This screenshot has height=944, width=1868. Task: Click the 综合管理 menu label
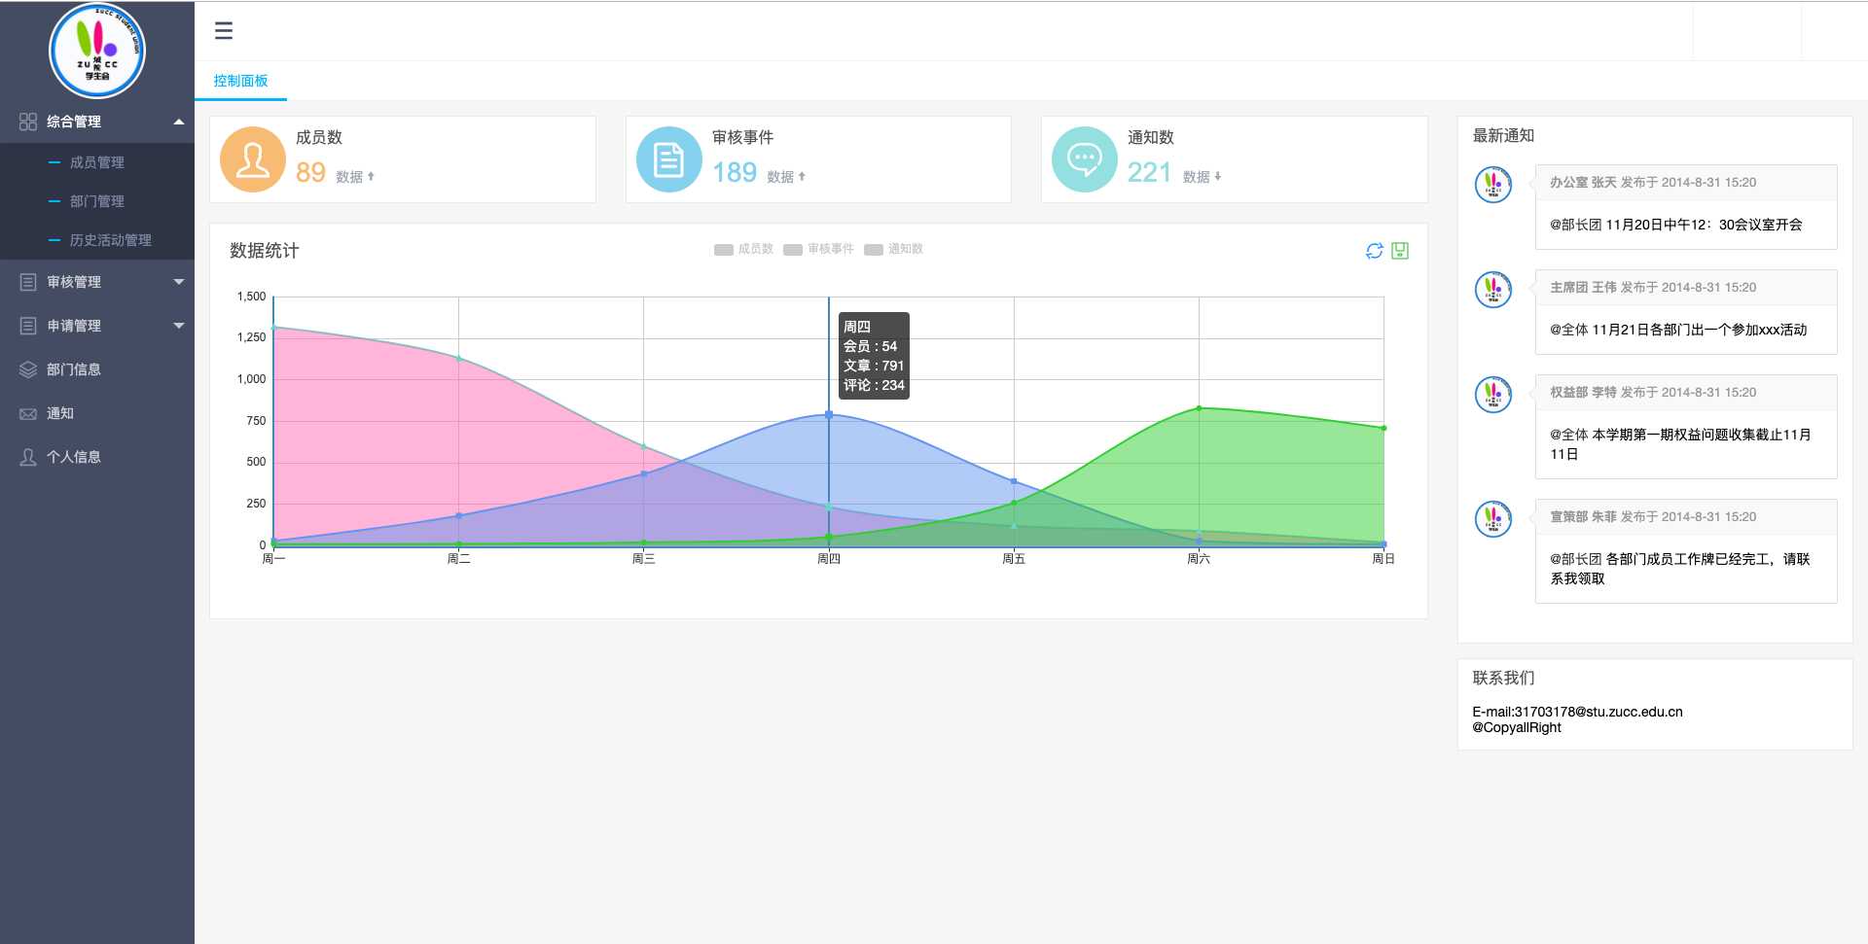74,122
